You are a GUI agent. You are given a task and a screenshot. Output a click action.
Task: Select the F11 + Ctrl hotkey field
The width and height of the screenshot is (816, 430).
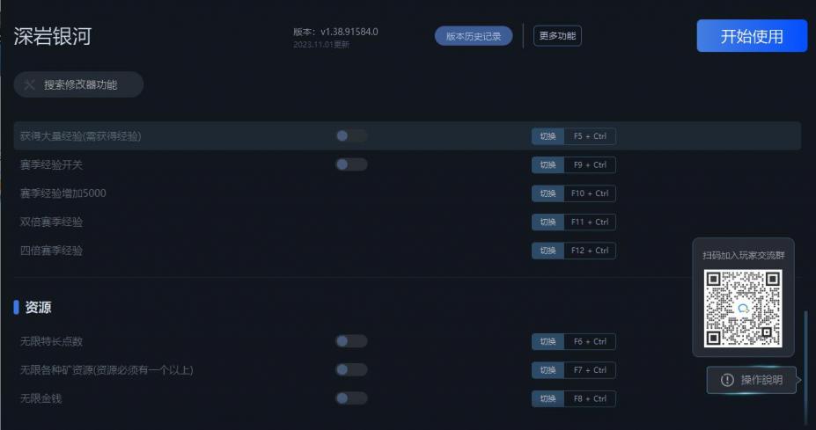coord(590,222)
